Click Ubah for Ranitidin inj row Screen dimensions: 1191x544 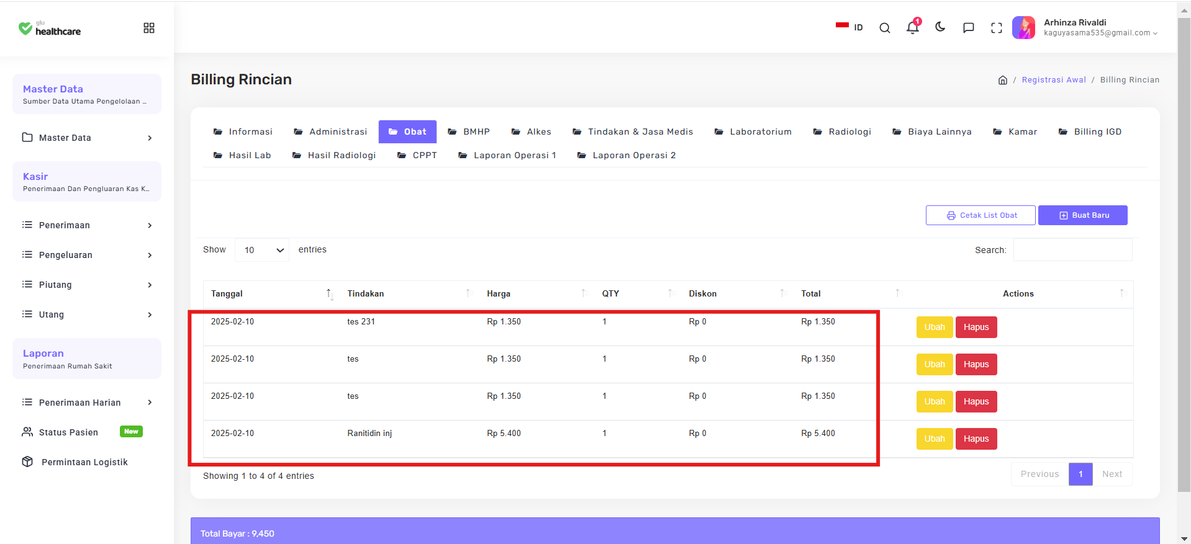coord(935,439)
